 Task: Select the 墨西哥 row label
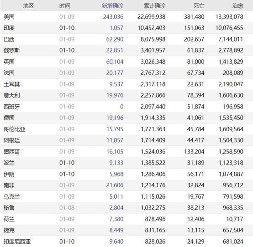[x=12, y=152]
